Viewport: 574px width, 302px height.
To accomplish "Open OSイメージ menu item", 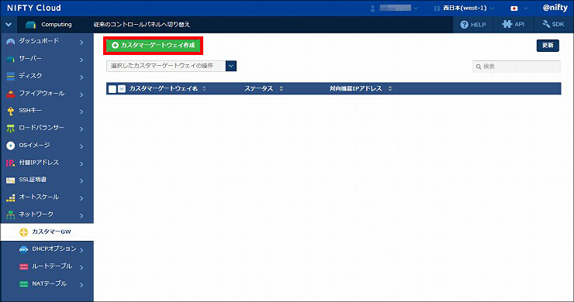I will click(47, 146).
